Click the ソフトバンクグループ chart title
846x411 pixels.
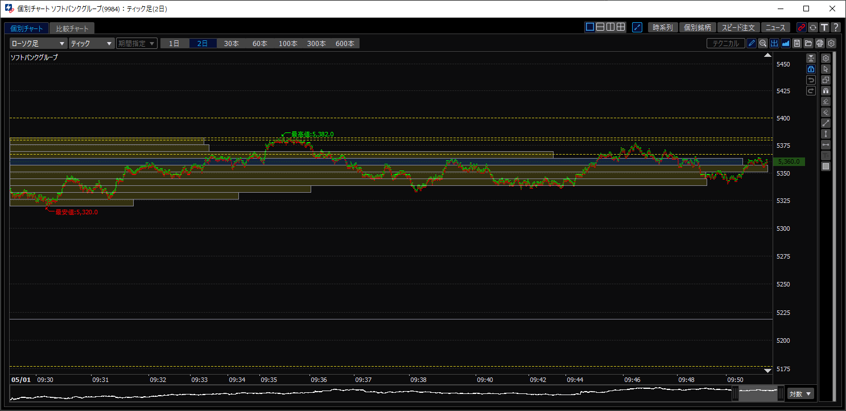tap(34, 57)
